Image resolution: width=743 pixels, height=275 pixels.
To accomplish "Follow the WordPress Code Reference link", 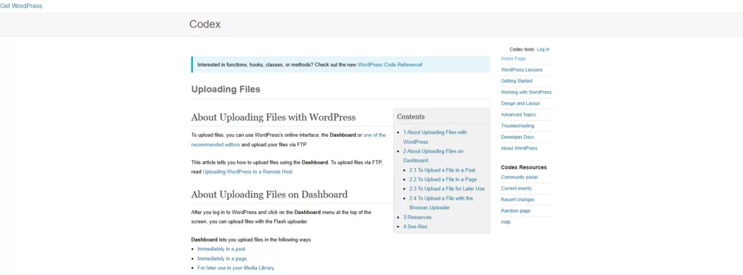I will 389,64.
